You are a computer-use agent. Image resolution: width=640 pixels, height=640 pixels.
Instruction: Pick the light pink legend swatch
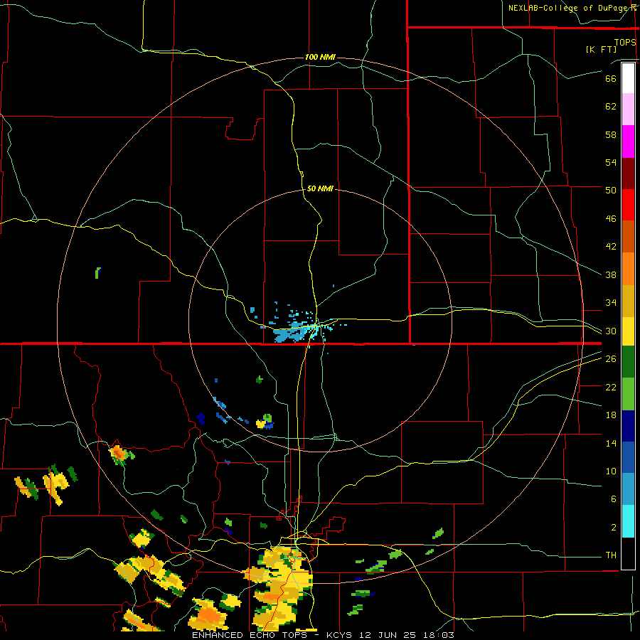(x=628, y=109)
